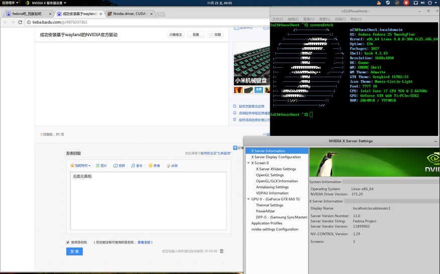The image size is (440, 274).
Task: Close the fedora吧_百度贴吧 tab
Action: coord(50,14)
